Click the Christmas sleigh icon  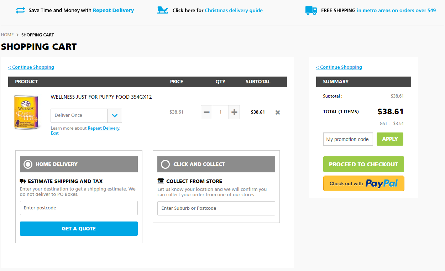(x=163, y=10)
